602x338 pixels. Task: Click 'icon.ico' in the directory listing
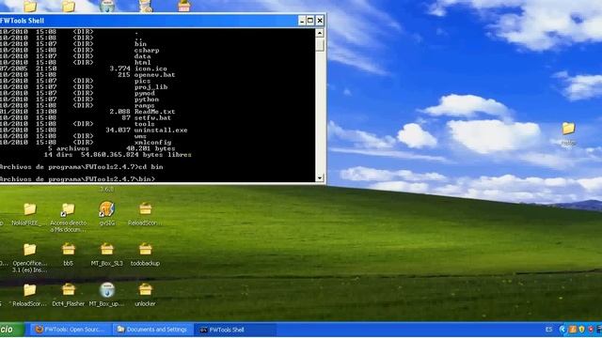(x=150, y=69)
